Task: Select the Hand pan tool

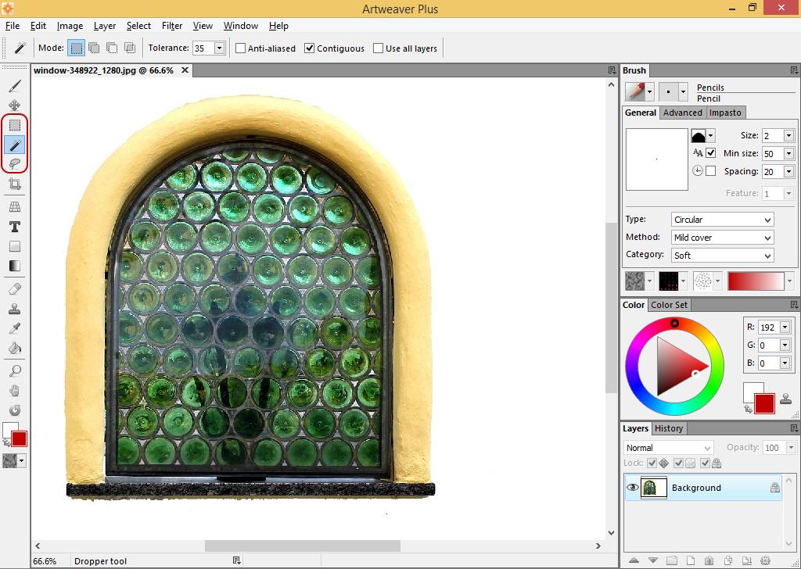Action: coord(14,391)
